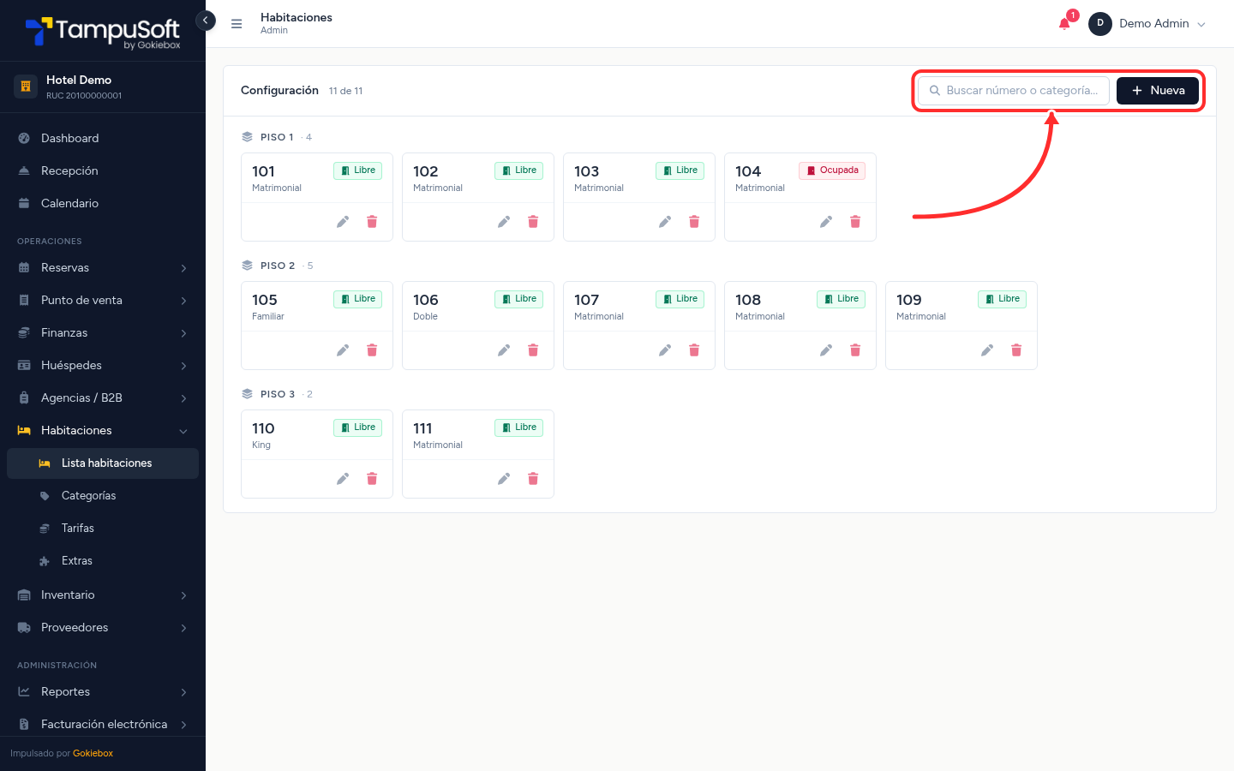Expand the Reportes menu
This screenshot has width=1234, height=771.
pos(103,692)
